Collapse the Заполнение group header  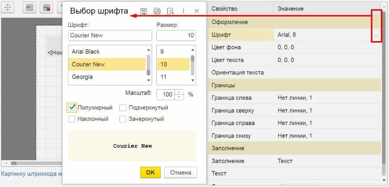(294, 148)
